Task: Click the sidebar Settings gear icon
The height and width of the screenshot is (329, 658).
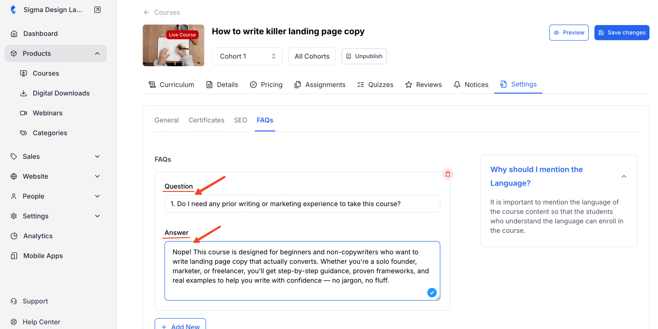Action: point(14,216)
